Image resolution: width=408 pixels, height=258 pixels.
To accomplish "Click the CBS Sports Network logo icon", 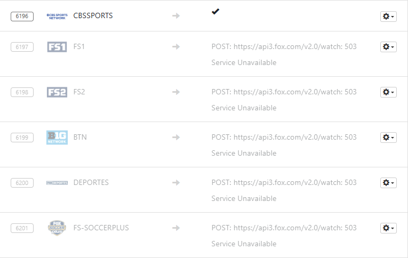I will click(x=57, y=16).
